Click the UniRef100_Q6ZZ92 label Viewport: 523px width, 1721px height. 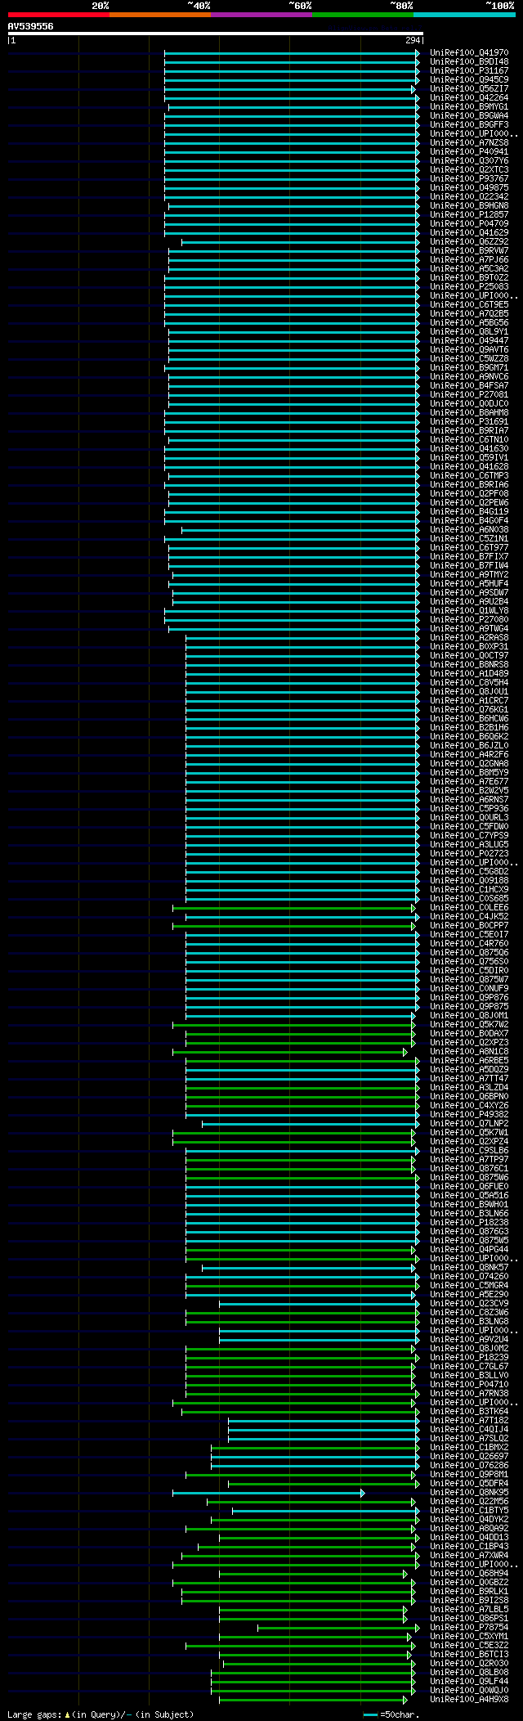coord(469,242)
